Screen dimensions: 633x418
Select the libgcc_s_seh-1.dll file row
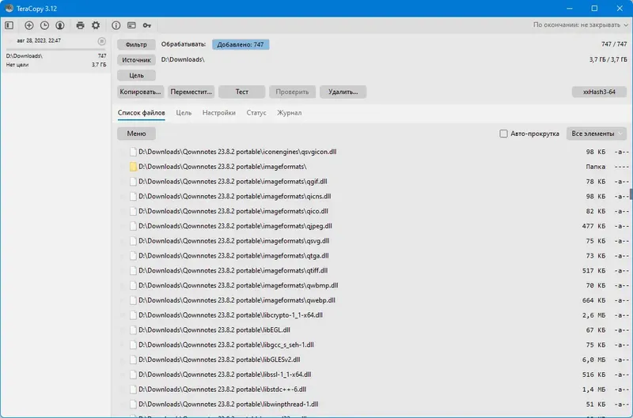click(x=373, y=345)
